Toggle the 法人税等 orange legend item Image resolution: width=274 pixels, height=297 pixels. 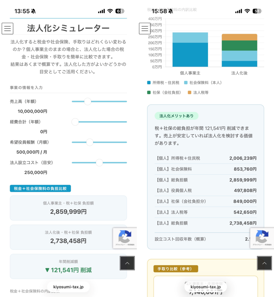tap(198, 93)
